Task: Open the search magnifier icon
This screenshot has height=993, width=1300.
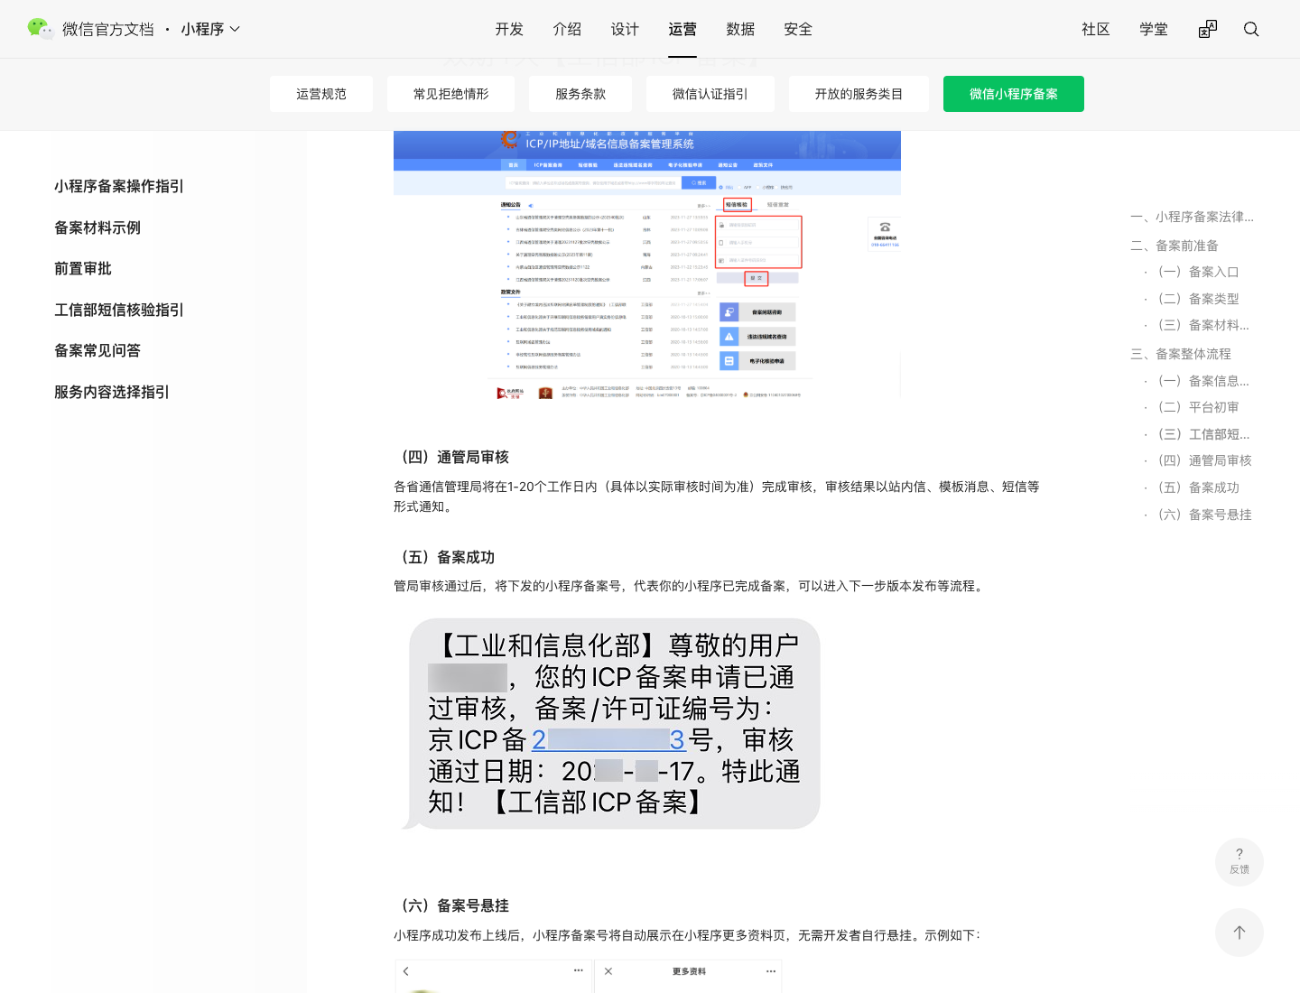Action: 1251,29
